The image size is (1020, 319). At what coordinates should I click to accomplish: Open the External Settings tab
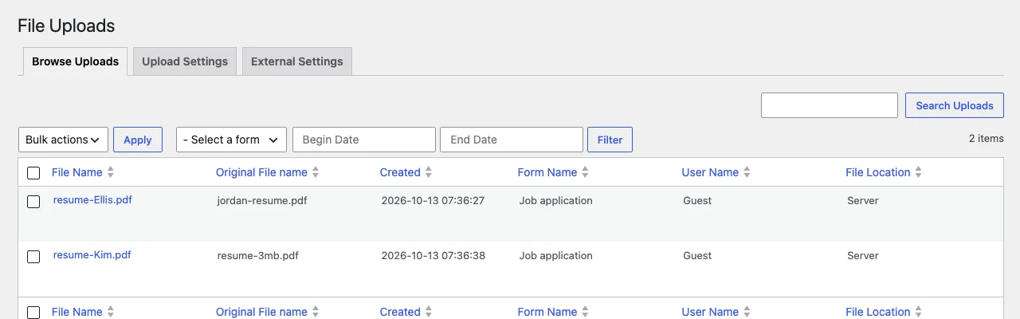click(297, 61)
